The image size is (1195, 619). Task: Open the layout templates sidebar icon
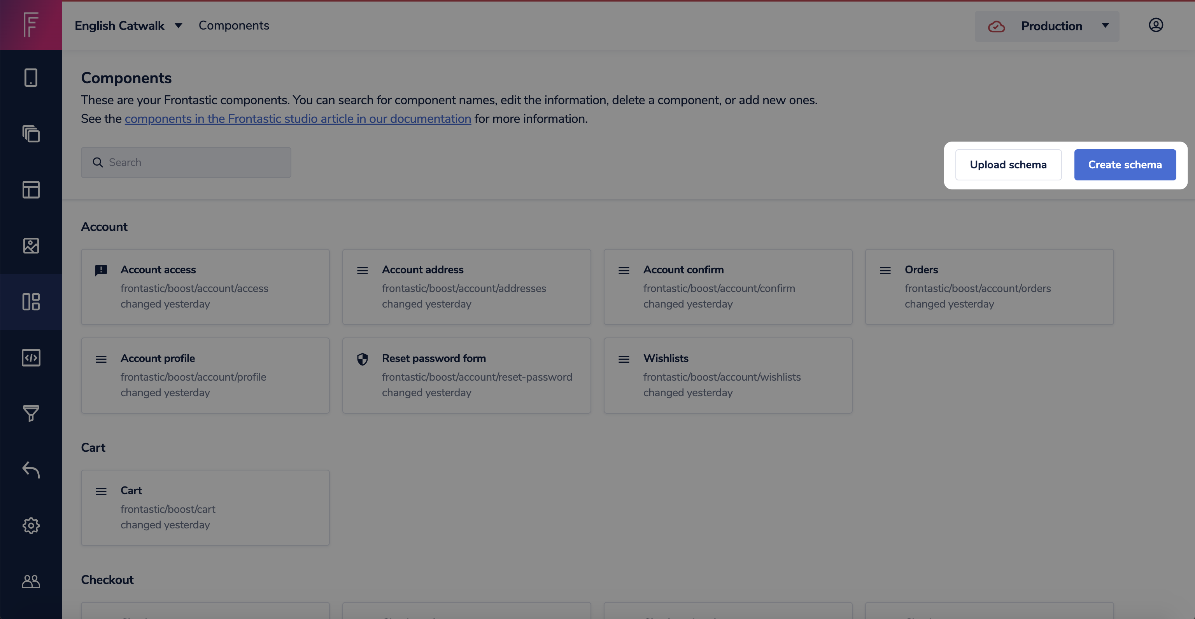[x=31, y=190]
